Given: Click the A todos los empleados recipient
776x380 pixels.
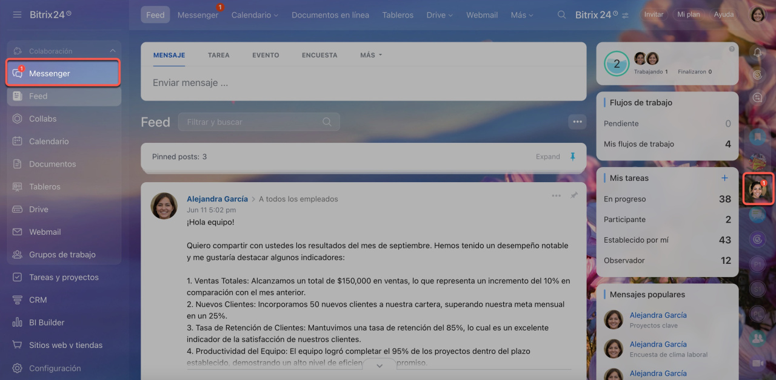Looking at the screenshot, I should point(298,199).
